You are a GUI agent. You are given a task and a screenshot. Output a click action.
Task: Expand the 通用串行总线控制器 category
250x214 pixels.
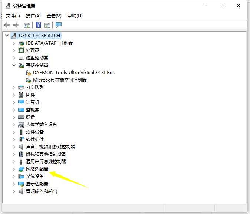click(14, 162)
